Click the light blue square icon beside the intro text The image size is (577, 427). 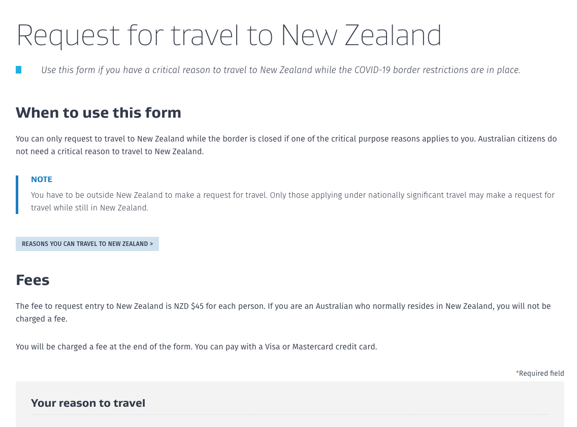click(18, 70)
